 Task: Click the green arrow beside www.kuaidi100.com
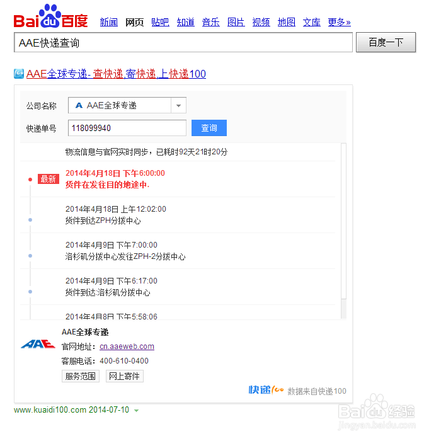137,411
